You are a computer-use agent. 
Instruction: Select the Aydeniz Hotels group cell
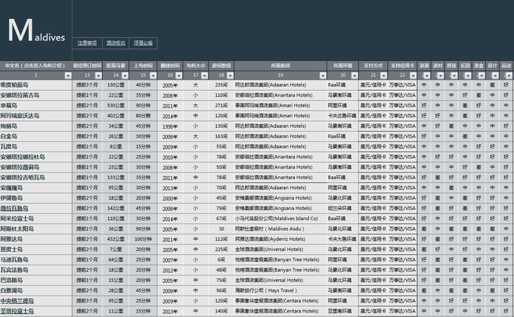tap(280, 239)
